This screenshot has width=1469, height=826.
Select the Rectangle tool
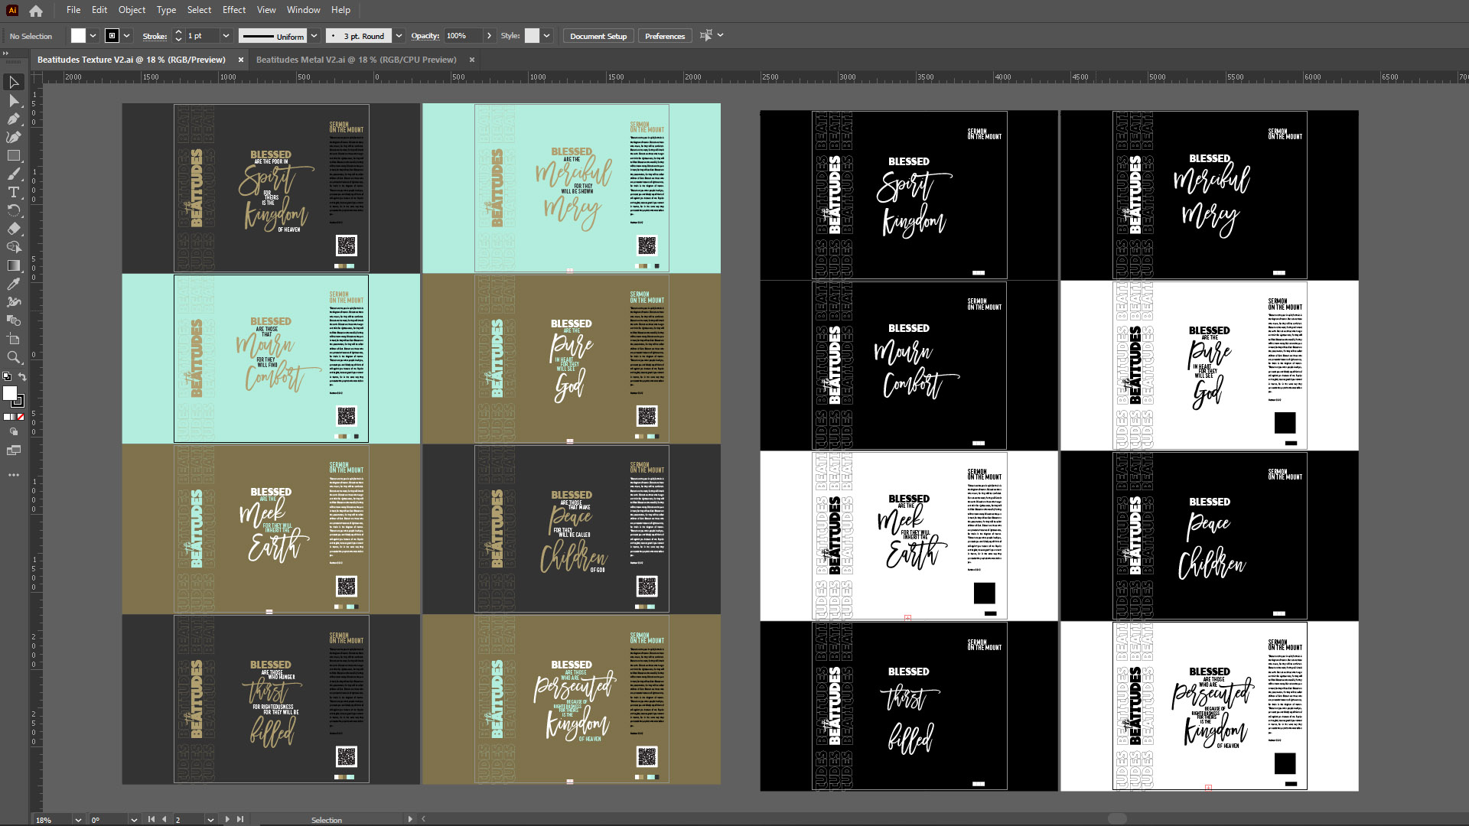(x=14, y=155)
